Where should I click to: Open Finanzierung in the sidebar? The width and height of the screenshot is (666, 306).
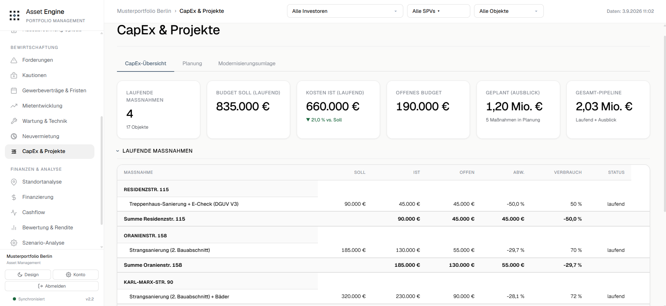(x=50, y=197)
